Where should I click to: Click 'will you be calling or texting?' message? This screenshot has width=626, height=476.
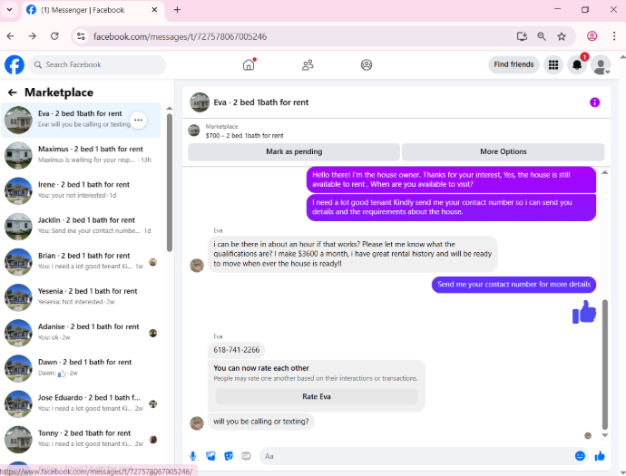click(x=261, y=422)
